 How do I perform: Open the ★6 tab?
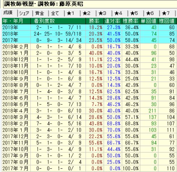[x=152, y=13]
